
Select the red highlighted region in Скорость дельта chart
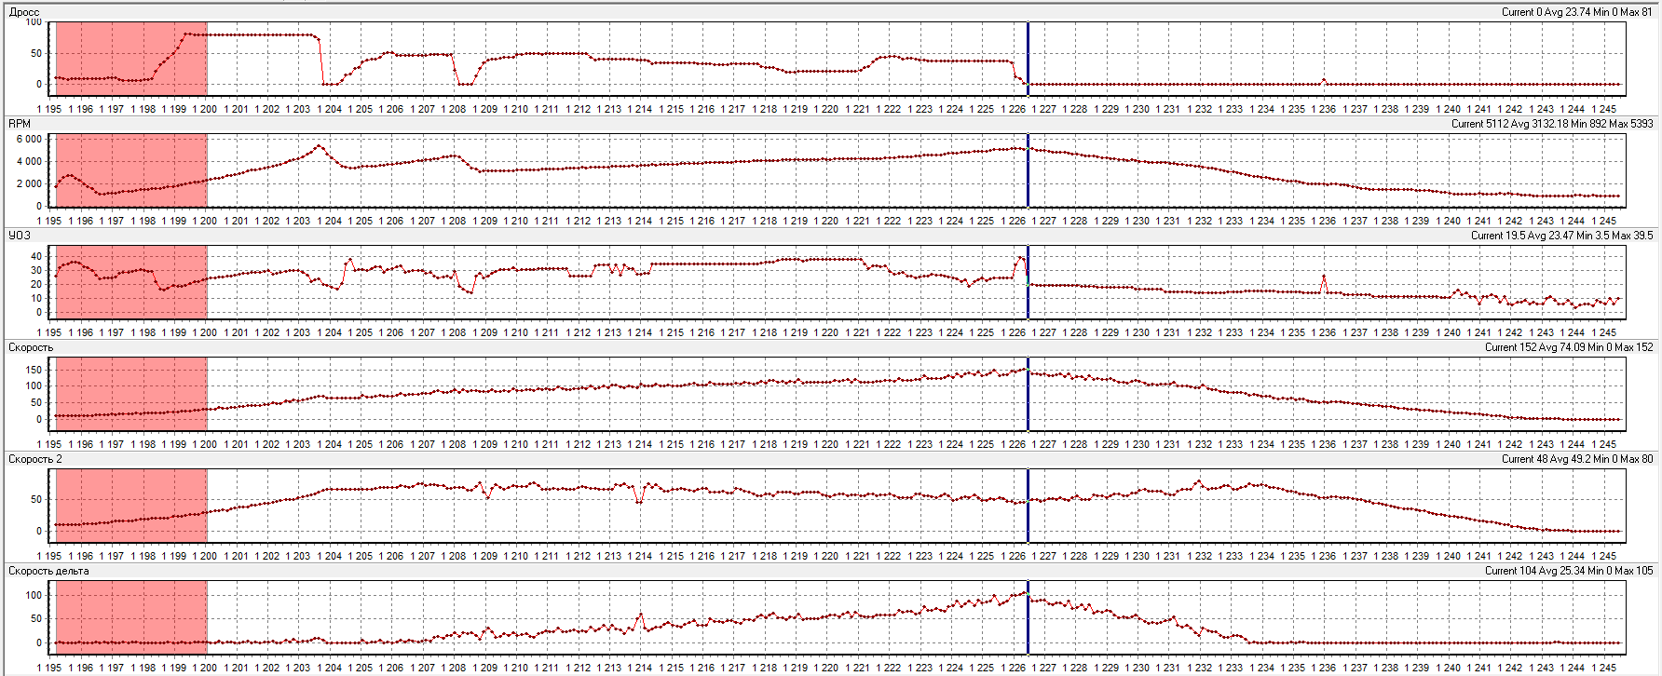(131, 616)
